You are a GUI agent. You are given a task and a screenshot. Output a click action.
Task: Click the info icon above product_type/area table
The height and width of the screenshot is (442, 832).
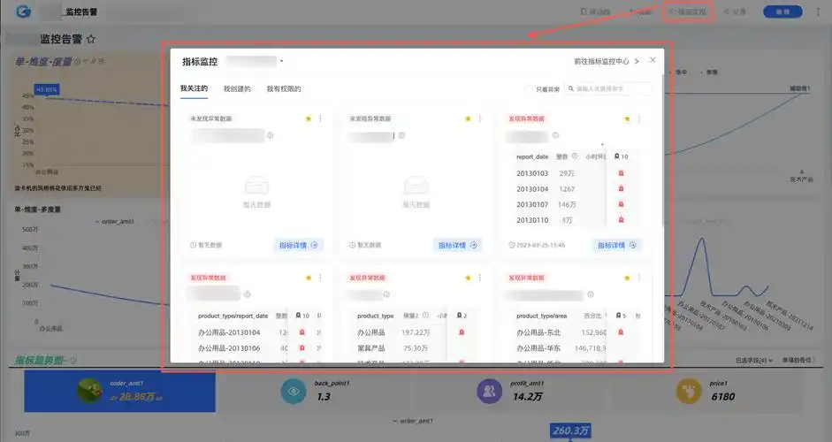(x=591, y=294)
